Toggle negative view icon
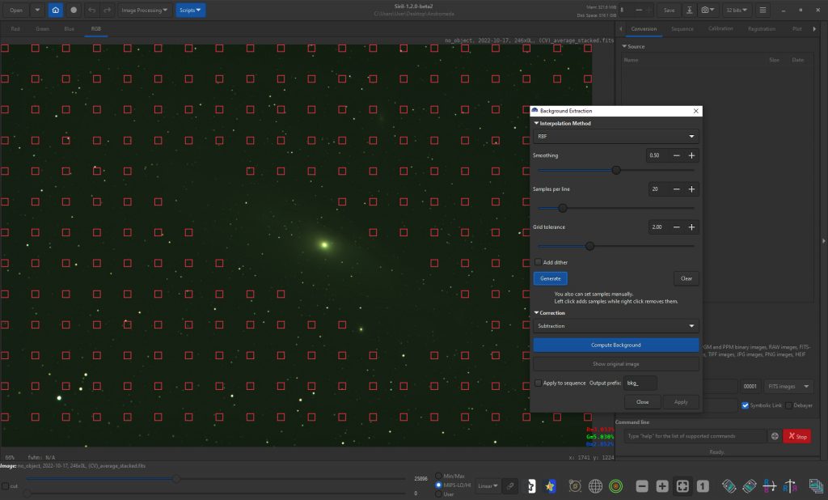 pos(532,485)
